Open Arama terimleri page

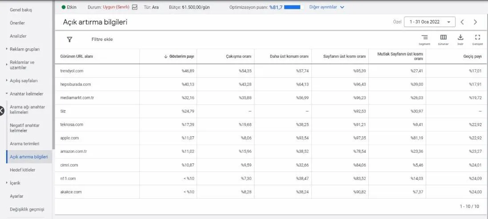click(x=24, y=144)
